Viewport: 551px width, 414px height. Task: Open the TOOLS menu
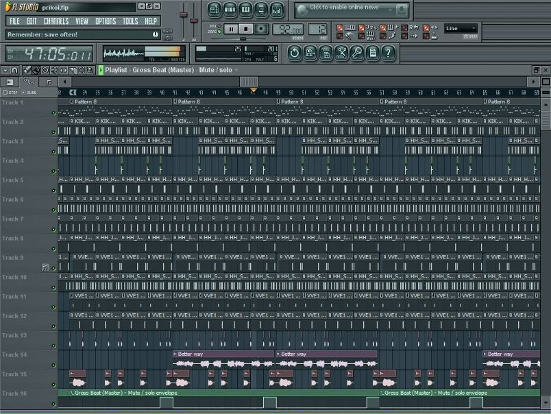point(130,21)
